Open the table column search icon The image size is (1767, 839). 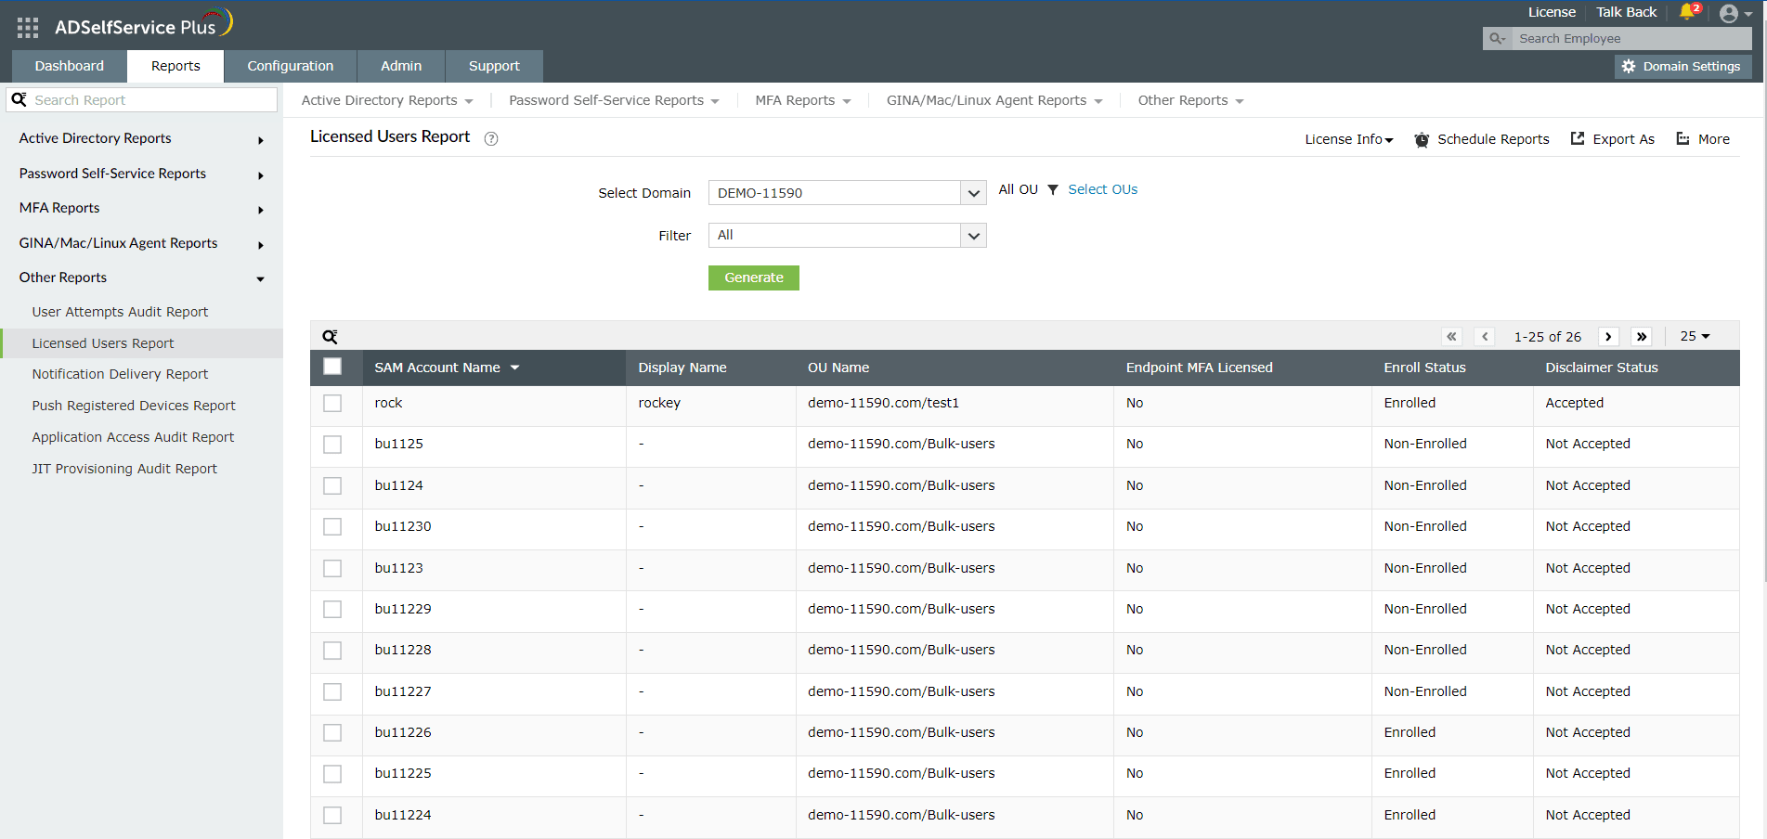point(330,337)
